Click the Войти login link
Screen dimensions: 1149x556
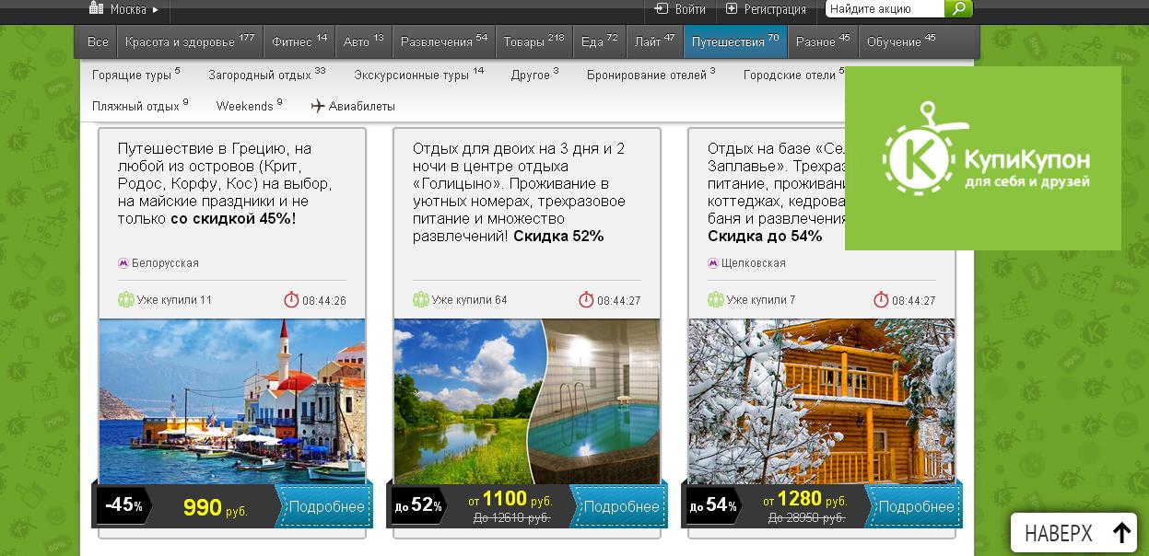click(x=690, y=9)
